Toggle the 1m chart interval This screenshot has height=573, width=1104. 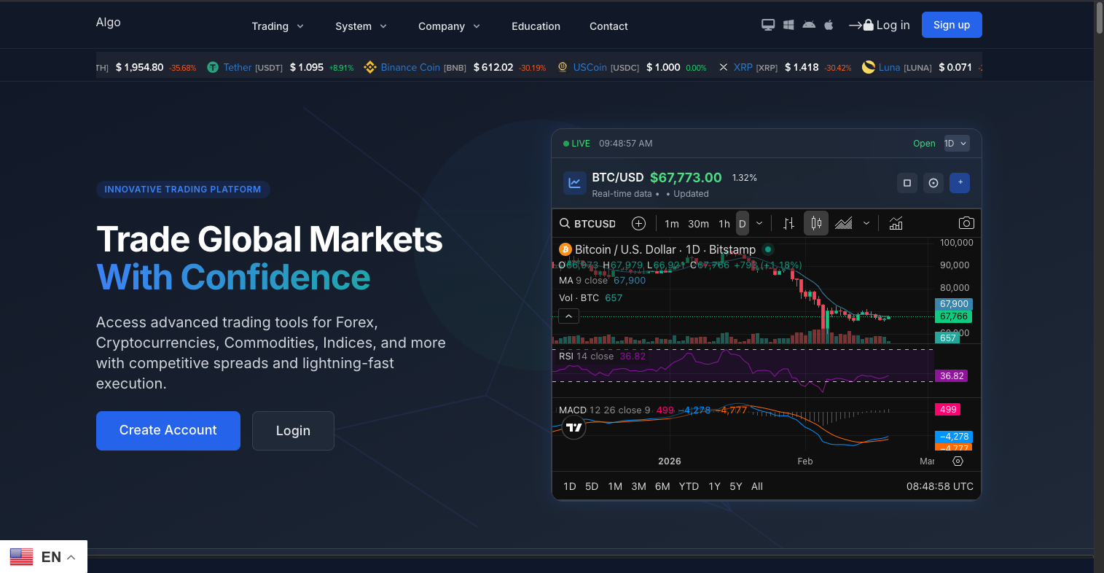671,224
